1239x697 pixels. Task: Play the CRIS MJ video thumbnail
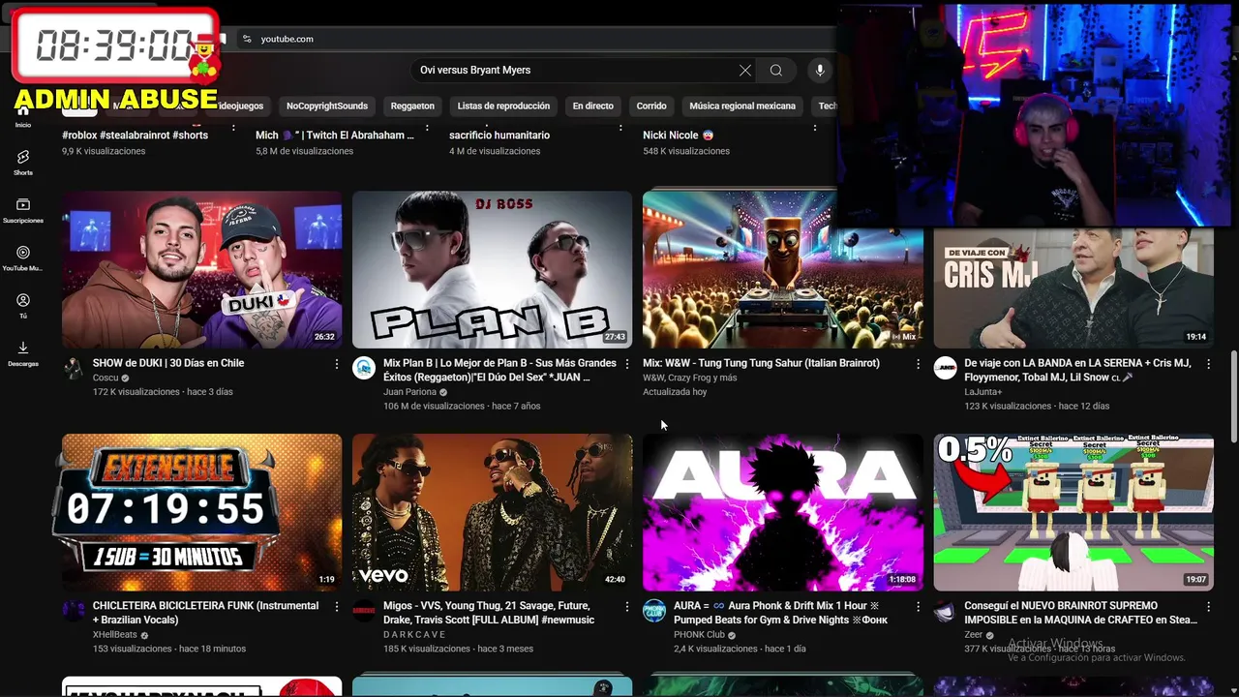(x=1073, y=288)
